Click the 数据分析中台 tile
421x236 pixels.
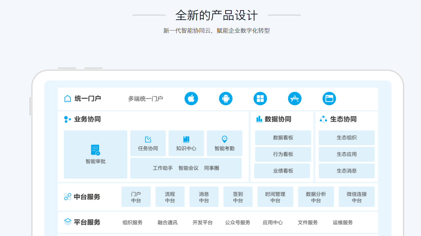click(x=316, y=197)
